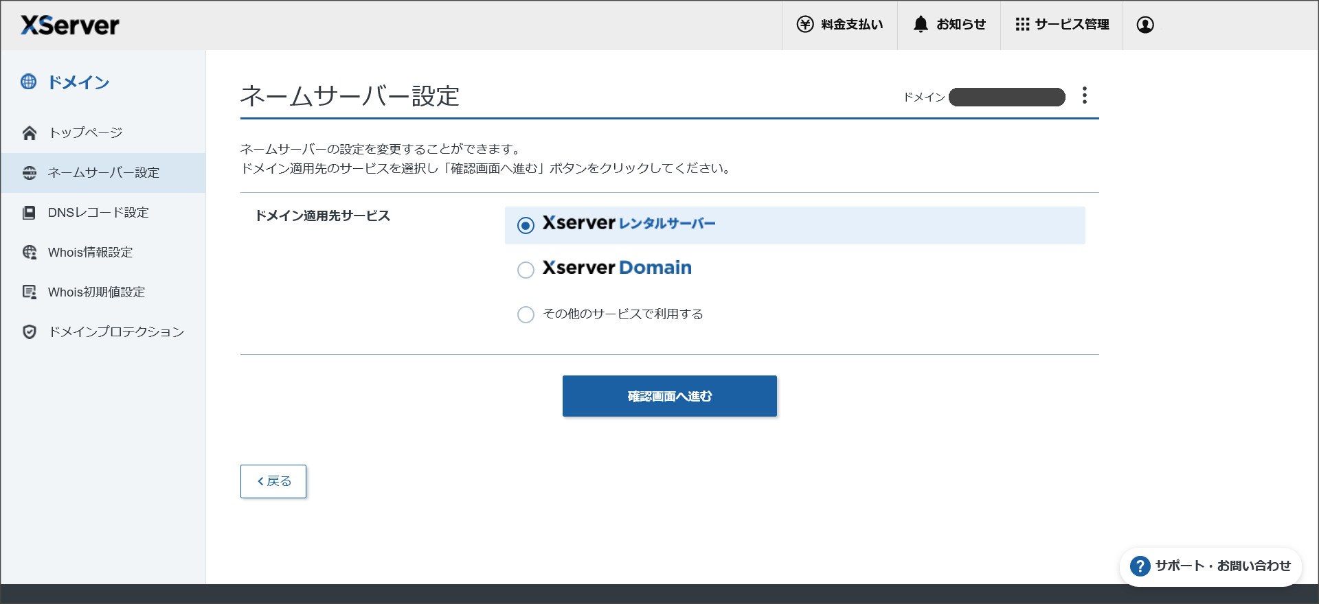Click the yen payment icon
1319x604 pixels.
(x=805, y=25)
